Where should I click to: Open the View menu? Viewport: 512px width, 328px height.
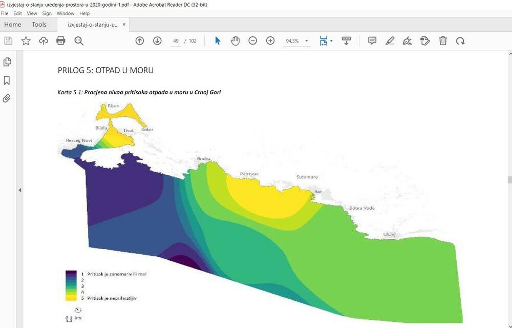(x=32, y=13)
